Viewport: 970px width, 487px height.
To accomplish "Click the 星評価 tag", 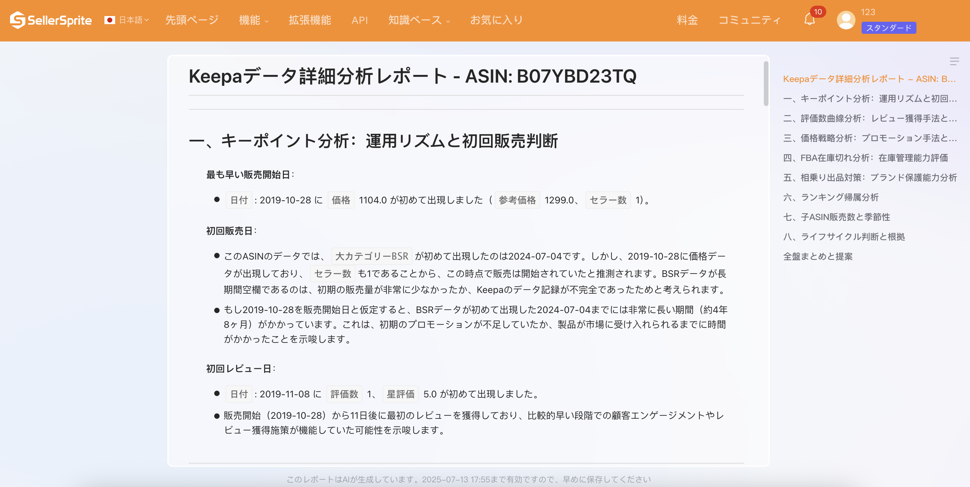I will point(400,394).
